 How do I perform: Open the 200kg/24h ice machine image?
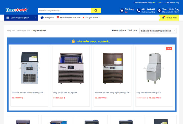154,68
